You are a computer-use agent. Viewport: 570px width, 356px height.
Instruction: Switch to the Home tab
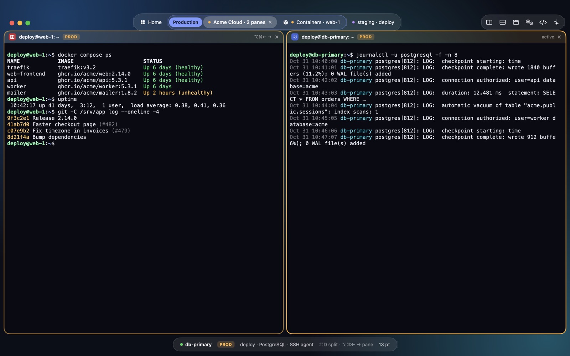(151, 22)
